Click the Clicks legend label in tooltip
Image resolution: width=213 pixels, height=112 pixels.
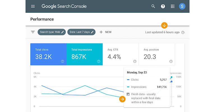pos(135,80)
